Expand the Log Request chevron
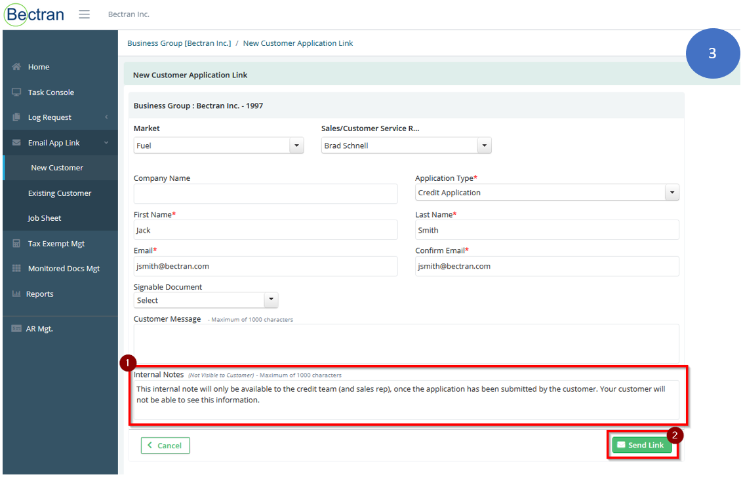Screen dimensions: 743x481 106,117
